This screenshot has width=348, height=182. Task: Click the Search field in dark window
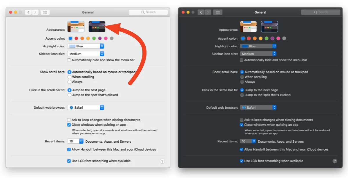pos(321,12)
